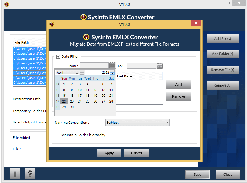
Task: Click the Remove button for the date range
Action: coord(179,96)
